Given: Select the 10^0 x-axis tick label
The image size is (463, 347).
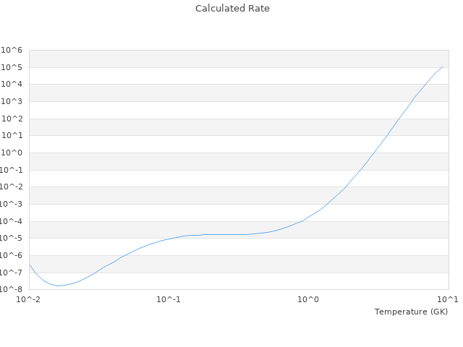Looking at the screenshot, I should point(309,299).
